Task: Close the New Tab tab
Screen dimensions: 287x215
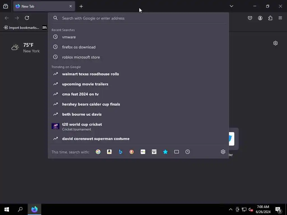Action: tap(71, 6)
